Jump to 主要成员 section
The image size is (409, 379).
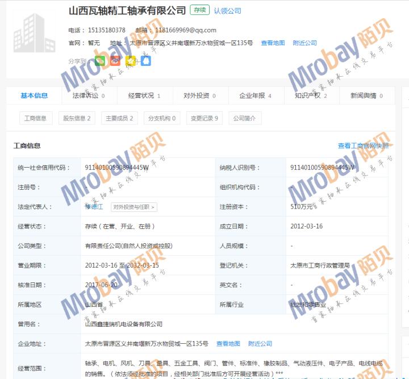pos(119,118)
